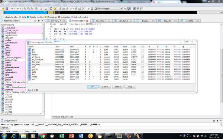Viewport: 223px width, 139px height.
Task: Open the jump forward history dropdown arrow
Action: coord(20,9)
